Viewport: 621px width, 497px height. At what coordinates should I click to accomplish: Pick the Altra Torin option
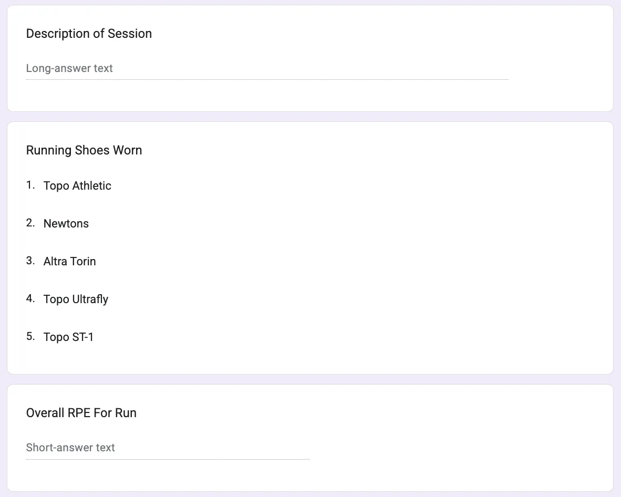(x=70, y=261)
